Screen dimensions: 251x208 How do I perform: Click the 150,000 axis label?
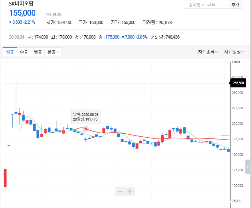click(238, 155)
